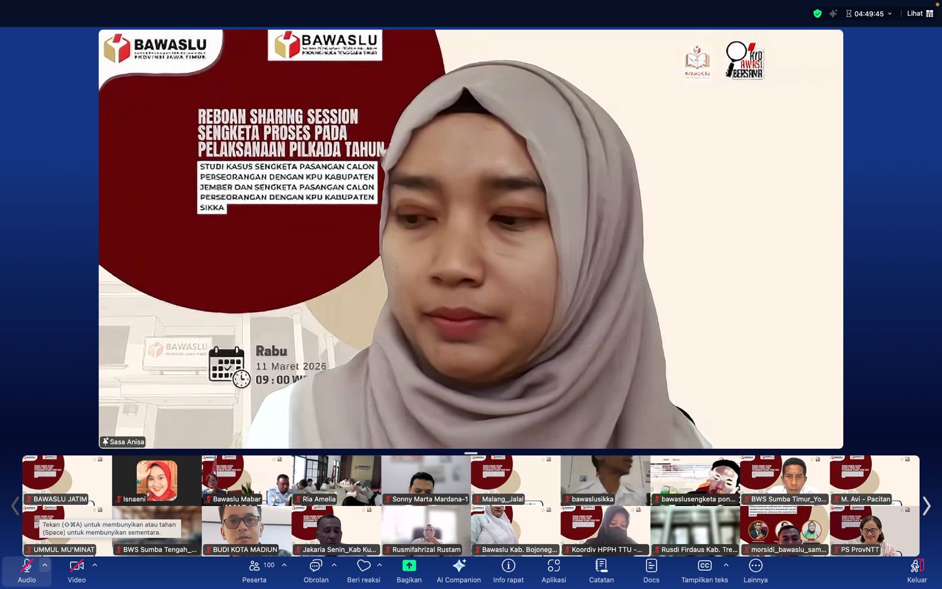Select the Bawaslu Kab. Bojoneg... thumbnail
Viewport: 942px width, 589px height.
[x=516, y=531]
